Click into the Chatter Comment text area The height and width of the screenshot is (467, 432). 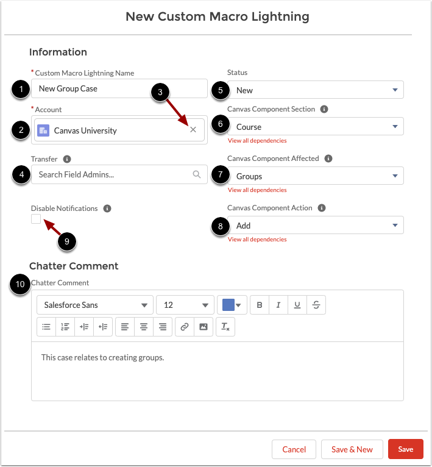(218, 371)
